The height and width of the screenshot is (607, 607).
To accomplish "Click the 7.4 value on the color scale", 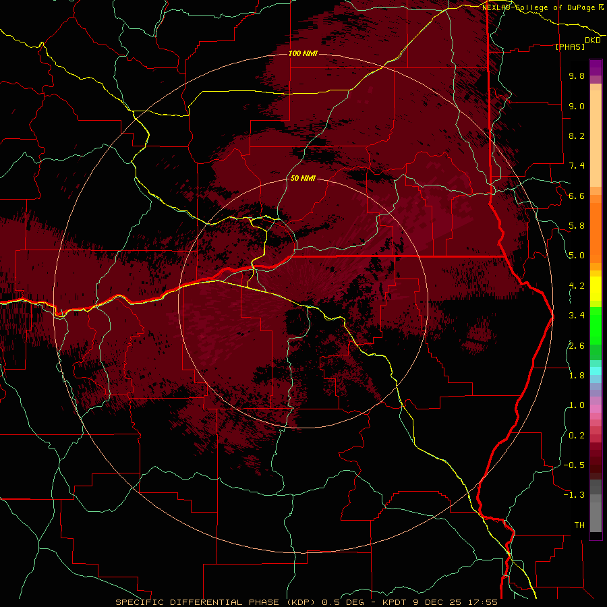I will [x=577, y=166].
